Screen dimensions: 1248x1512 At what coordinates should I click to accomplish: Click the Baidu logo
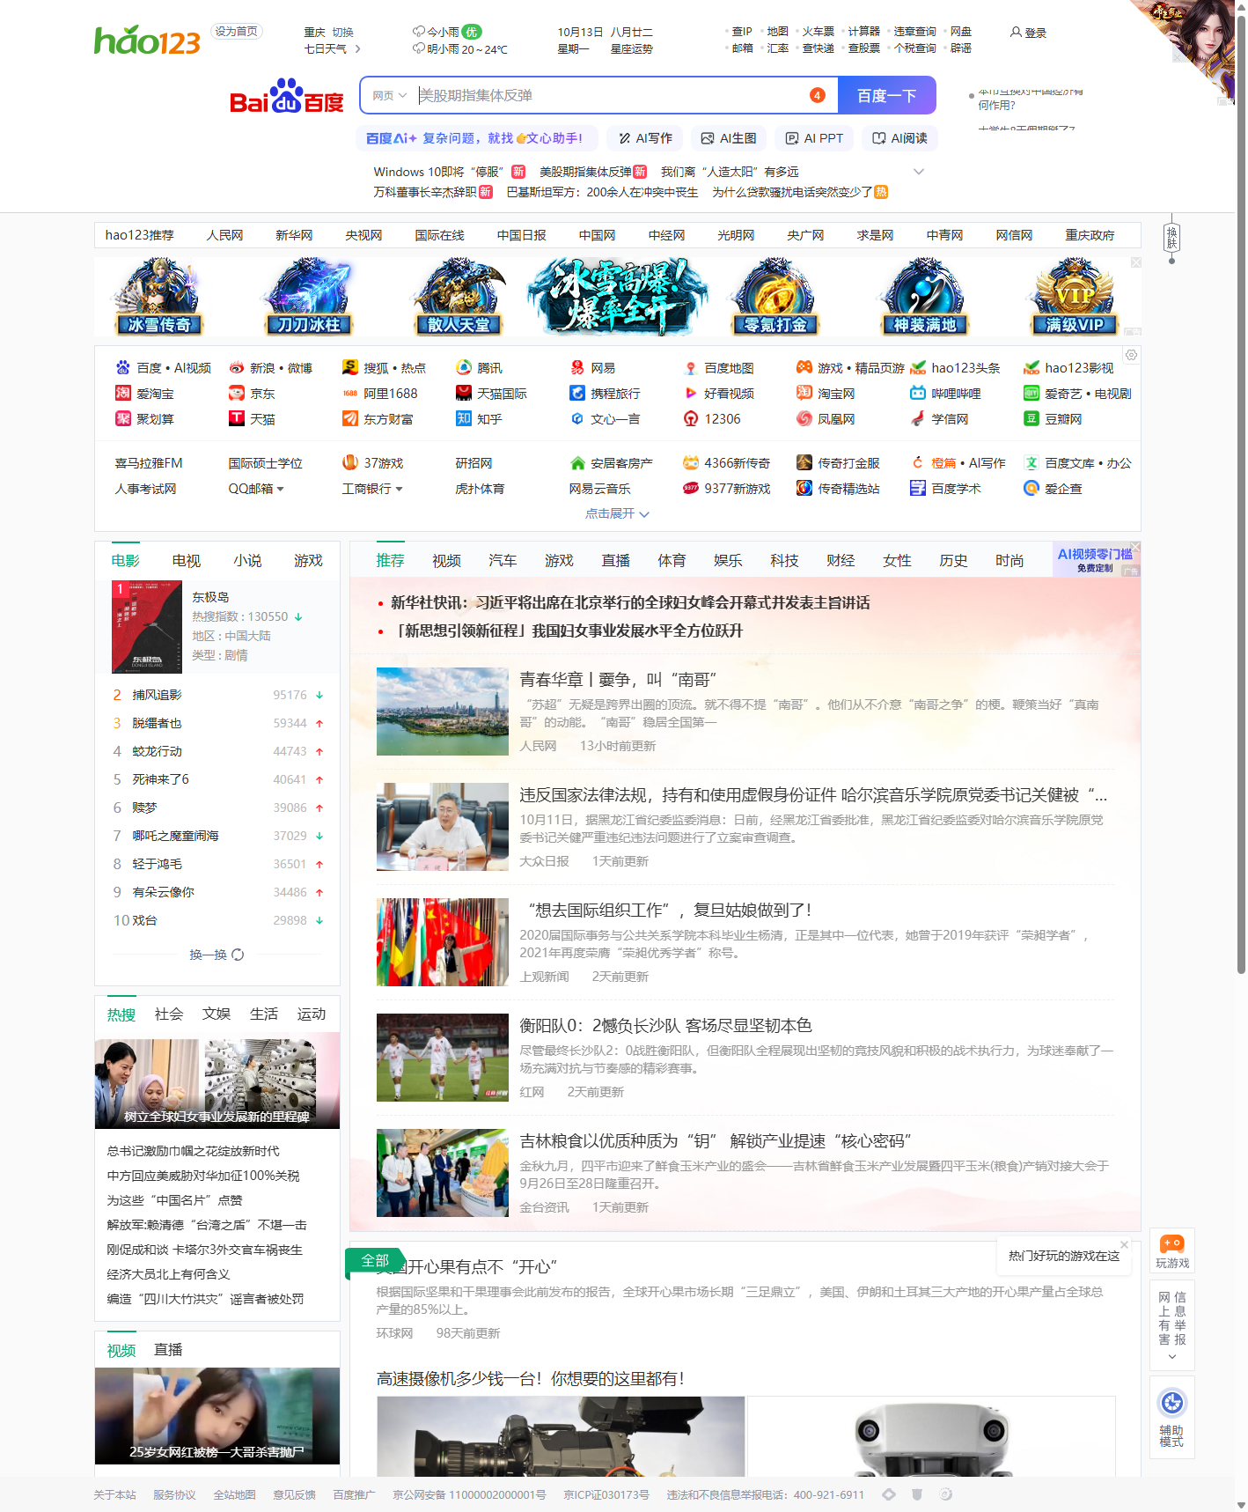pyautogui.click(x=286, y=96)
